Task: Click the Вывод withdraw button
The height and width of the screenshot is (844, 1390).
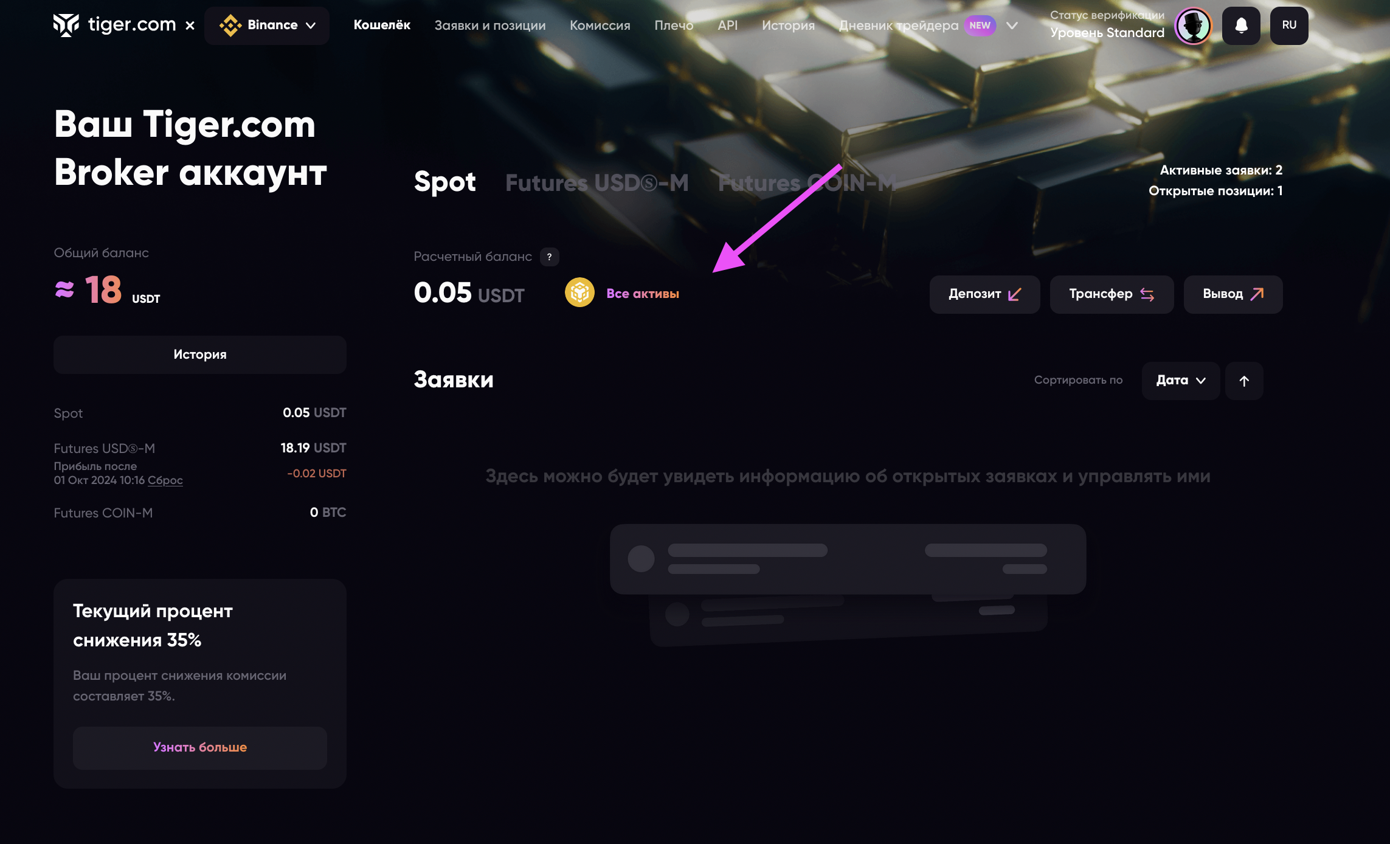Action: click(x=1233, y=294)
